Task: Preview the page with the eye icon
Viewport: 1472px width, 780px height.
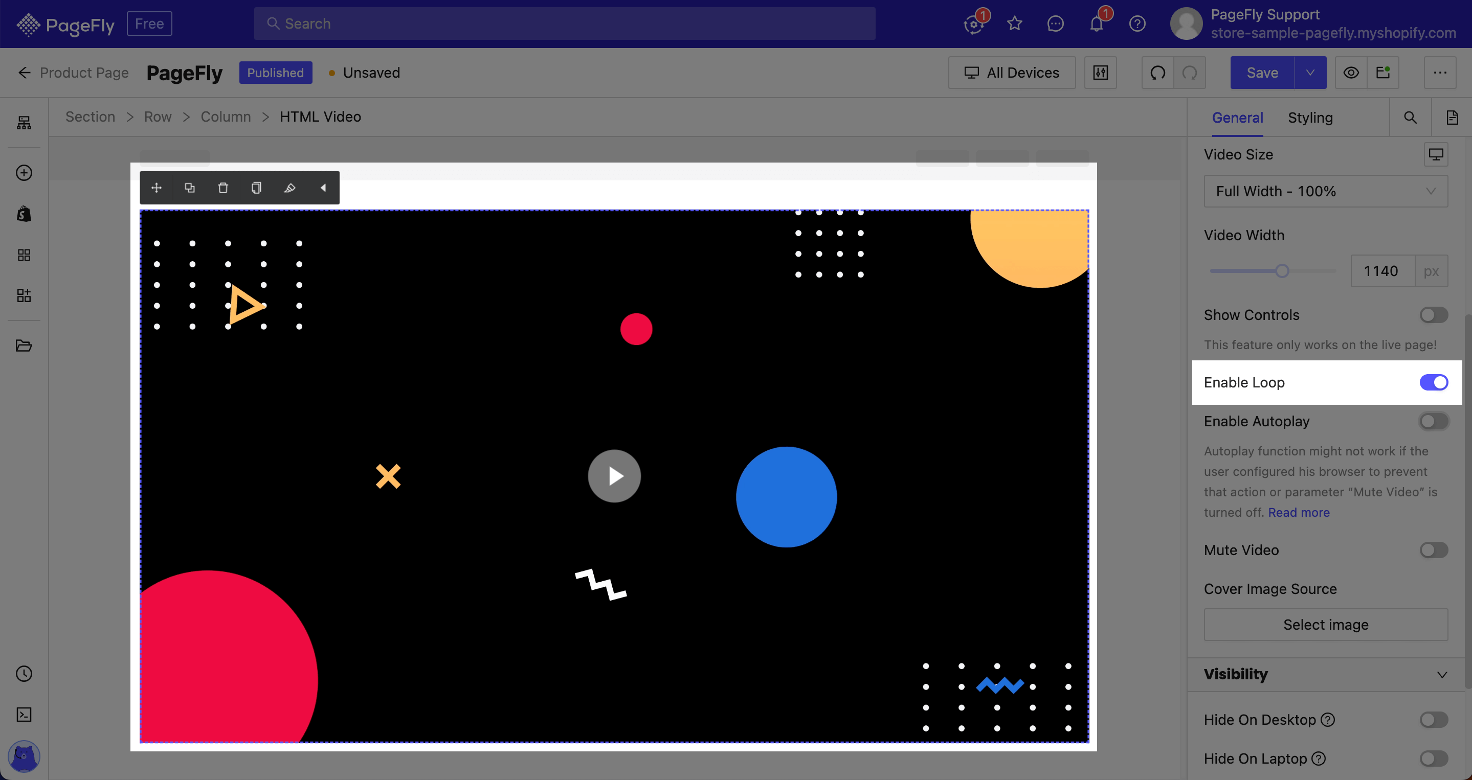Action: coord(1351,73)
